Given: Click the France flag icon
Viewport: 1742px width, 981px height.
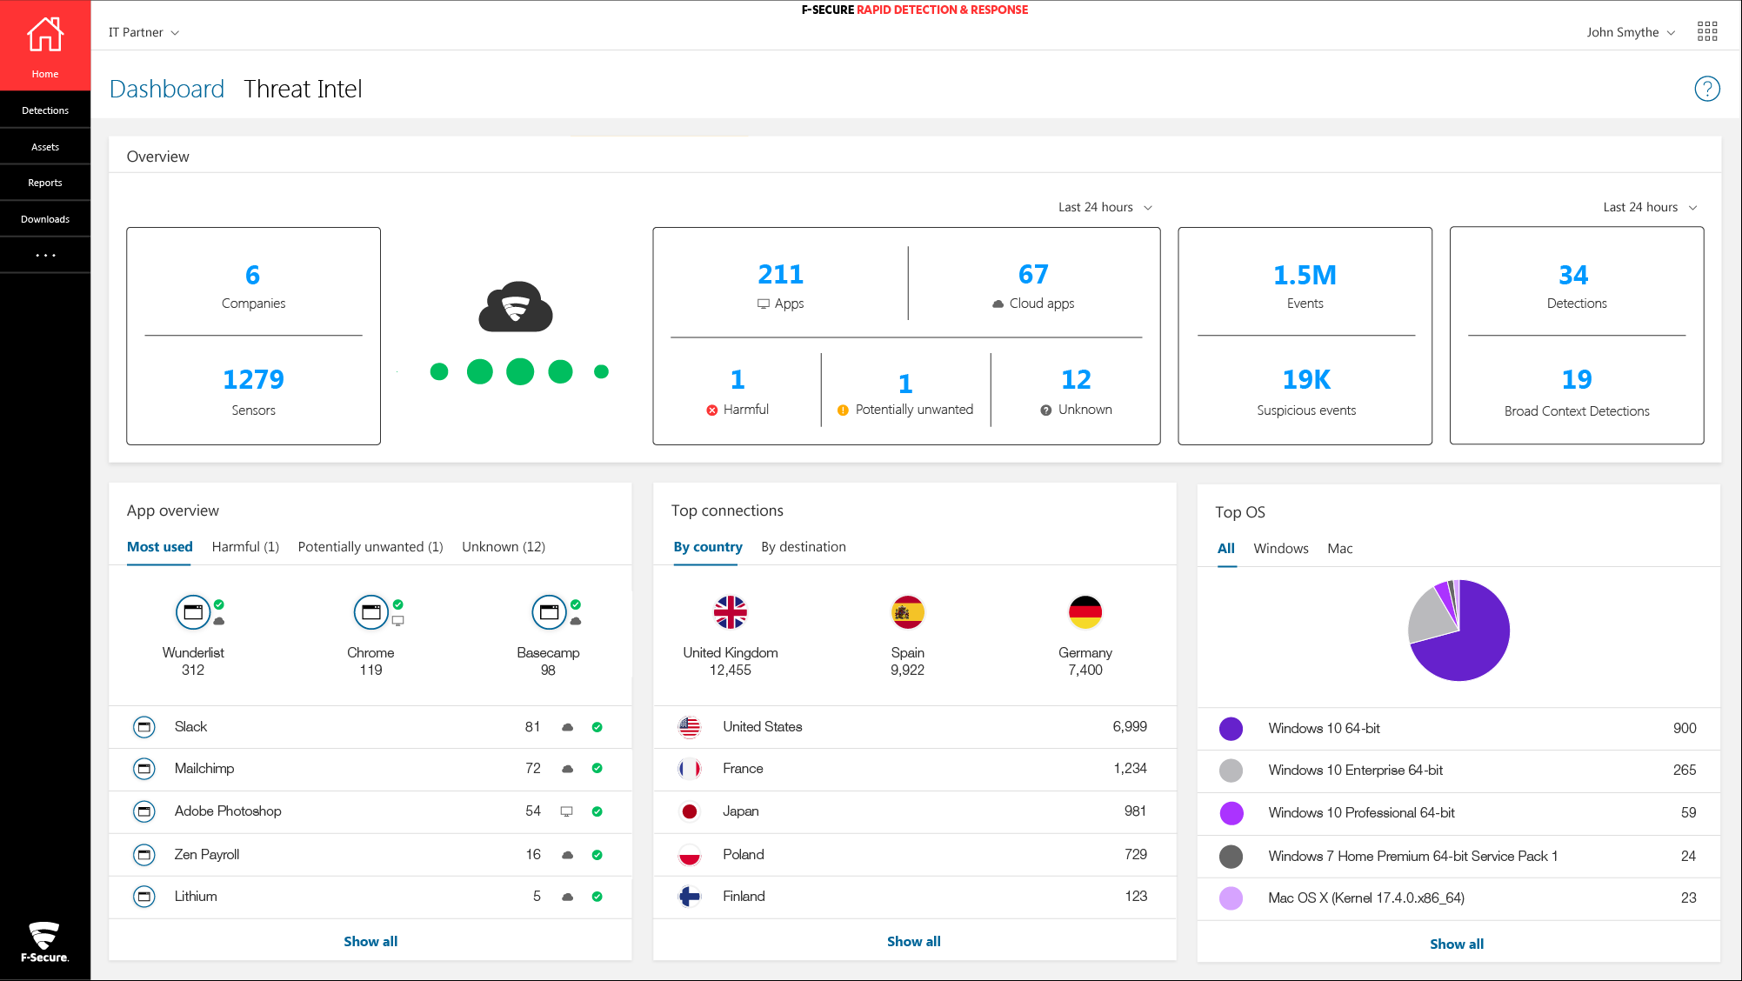Looking at the screenshot, I should pyautogui.click(x=690, y=769).
